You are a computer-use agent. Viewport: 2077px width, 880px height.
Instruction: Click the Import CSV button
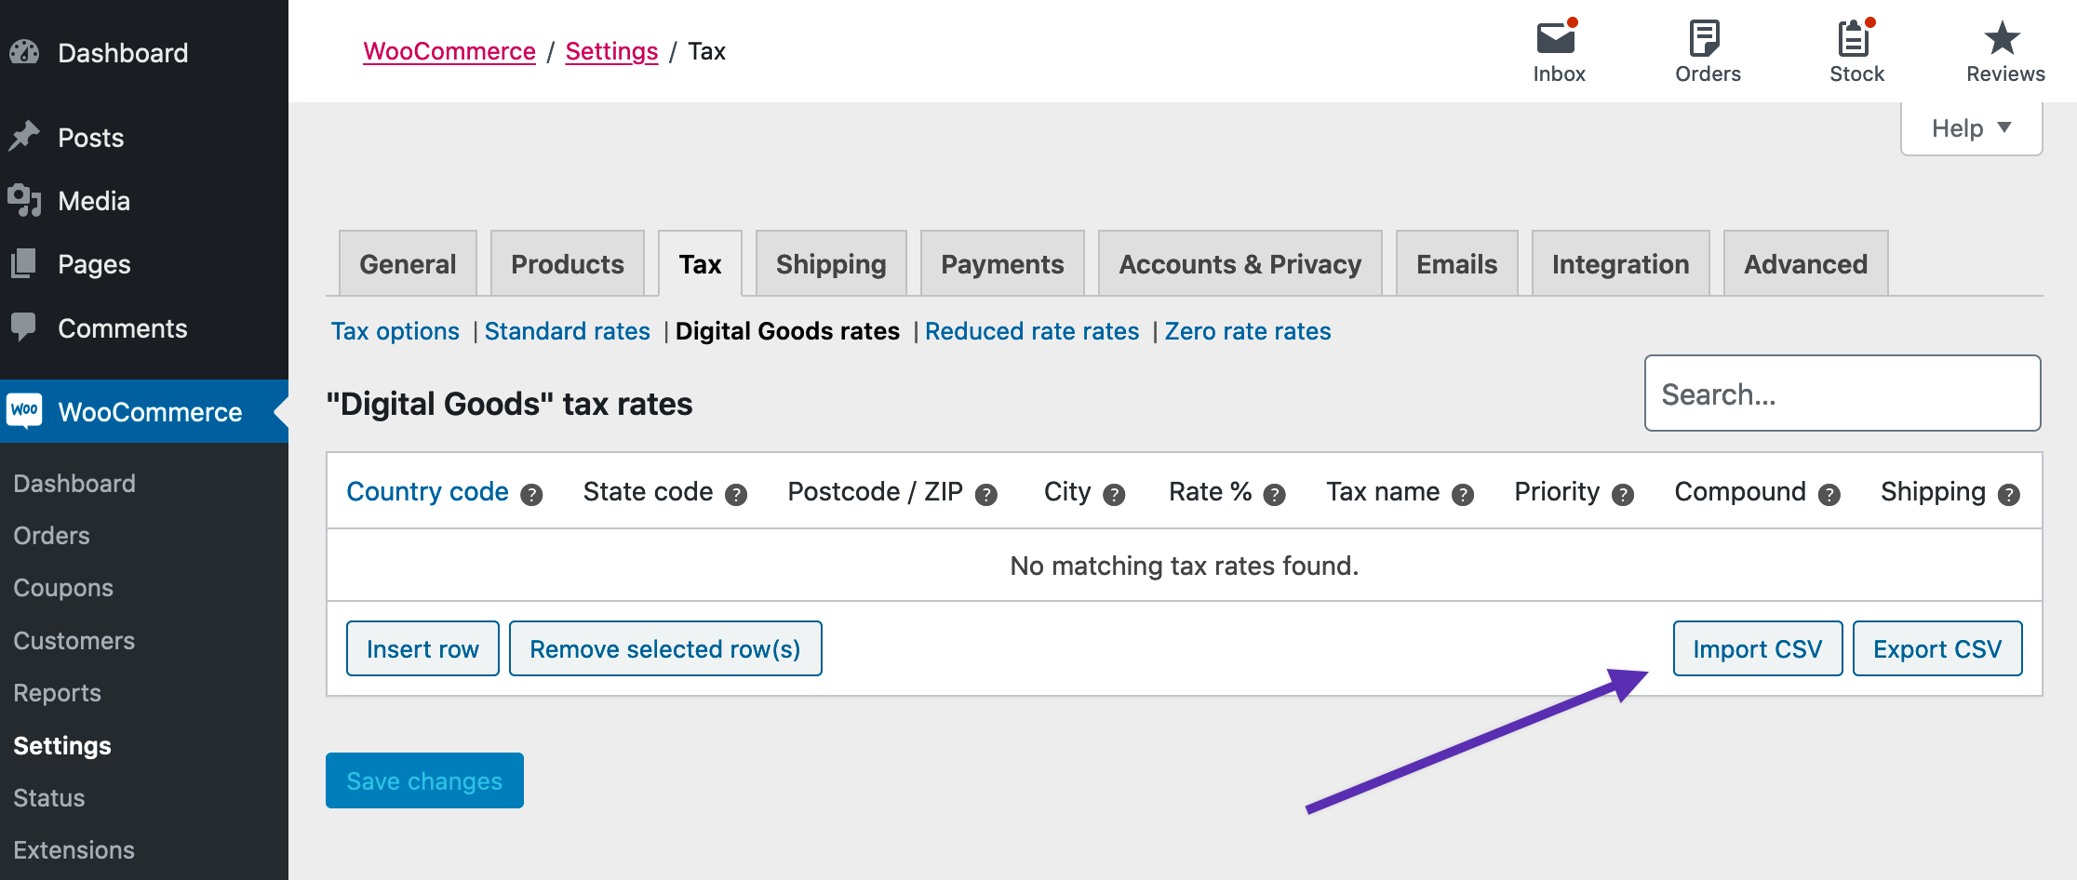click(1757, 648)
